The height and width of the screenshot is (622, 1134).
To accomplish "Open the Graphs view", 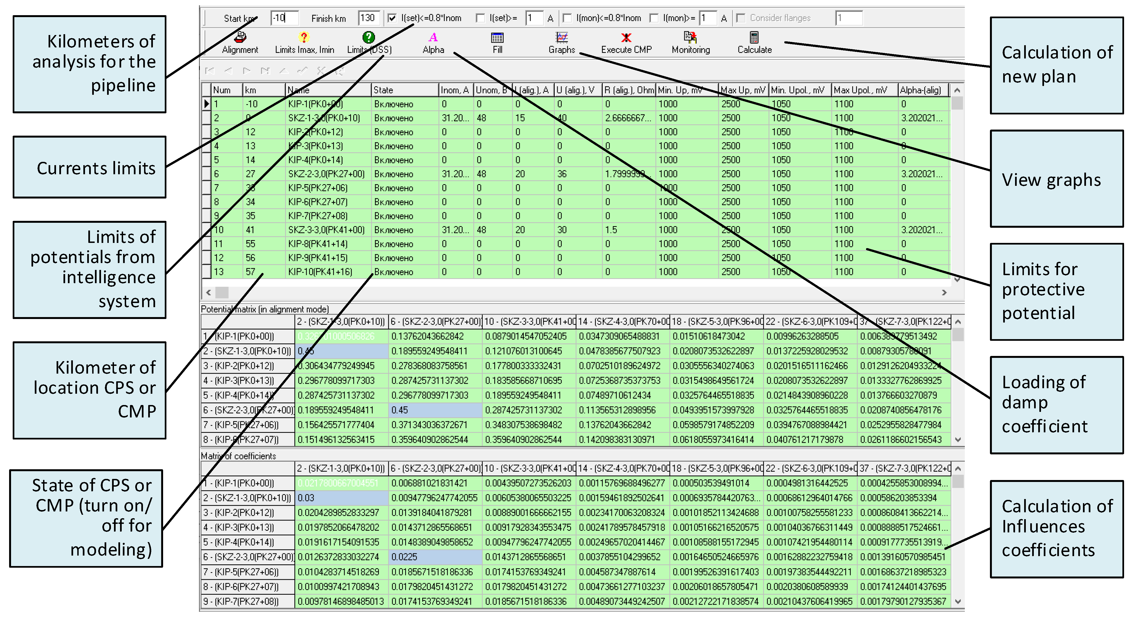I will (x=562, y=38).
